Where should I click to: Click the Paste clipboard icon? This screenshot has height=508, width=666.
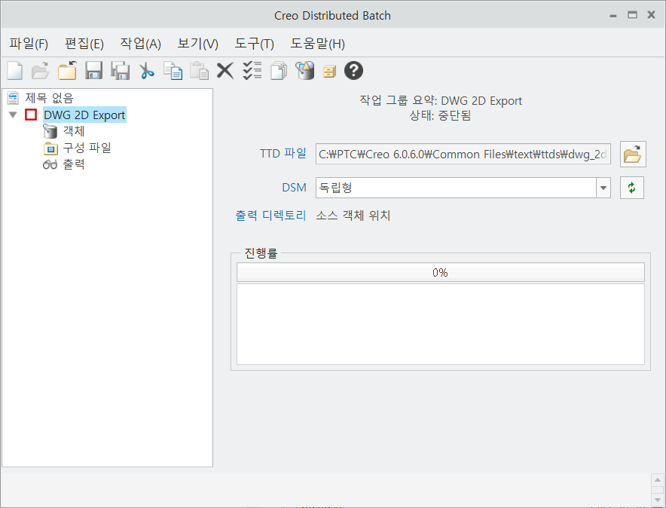(x=199, y=71)
